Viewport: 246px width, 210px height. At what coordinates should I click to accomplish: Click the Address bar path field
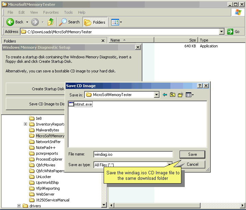coord(120,32)
